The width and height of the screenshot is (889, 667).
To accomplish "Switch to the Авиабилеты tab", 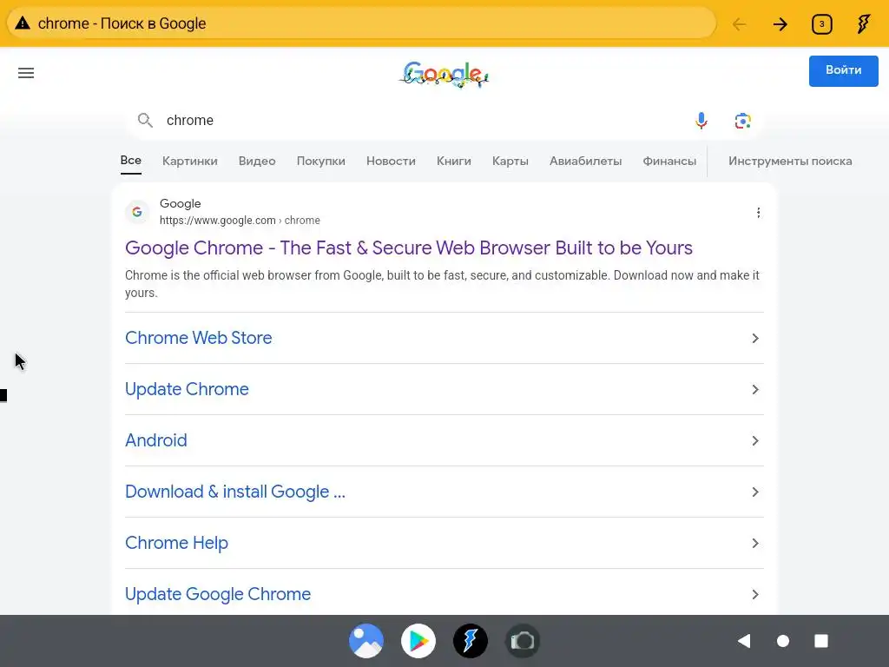I will pyautogui.click(x=586, y=161).
